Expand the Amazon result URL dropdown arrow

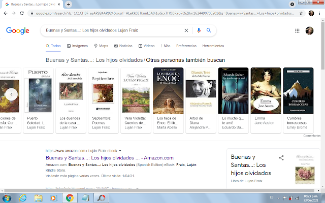tap(120, 151)
